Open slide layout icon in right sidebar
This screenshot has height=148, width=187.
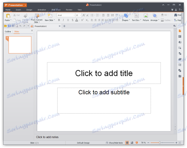(180, 36)
